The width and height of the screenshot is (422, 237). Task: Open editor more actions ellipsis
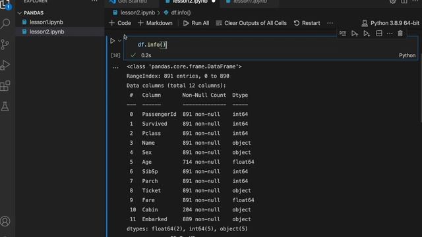click(x=415, y=1)
